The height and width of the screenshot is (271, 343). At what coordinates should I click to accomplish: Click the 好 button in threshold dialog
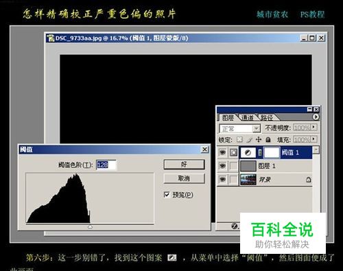pos(184,165)
